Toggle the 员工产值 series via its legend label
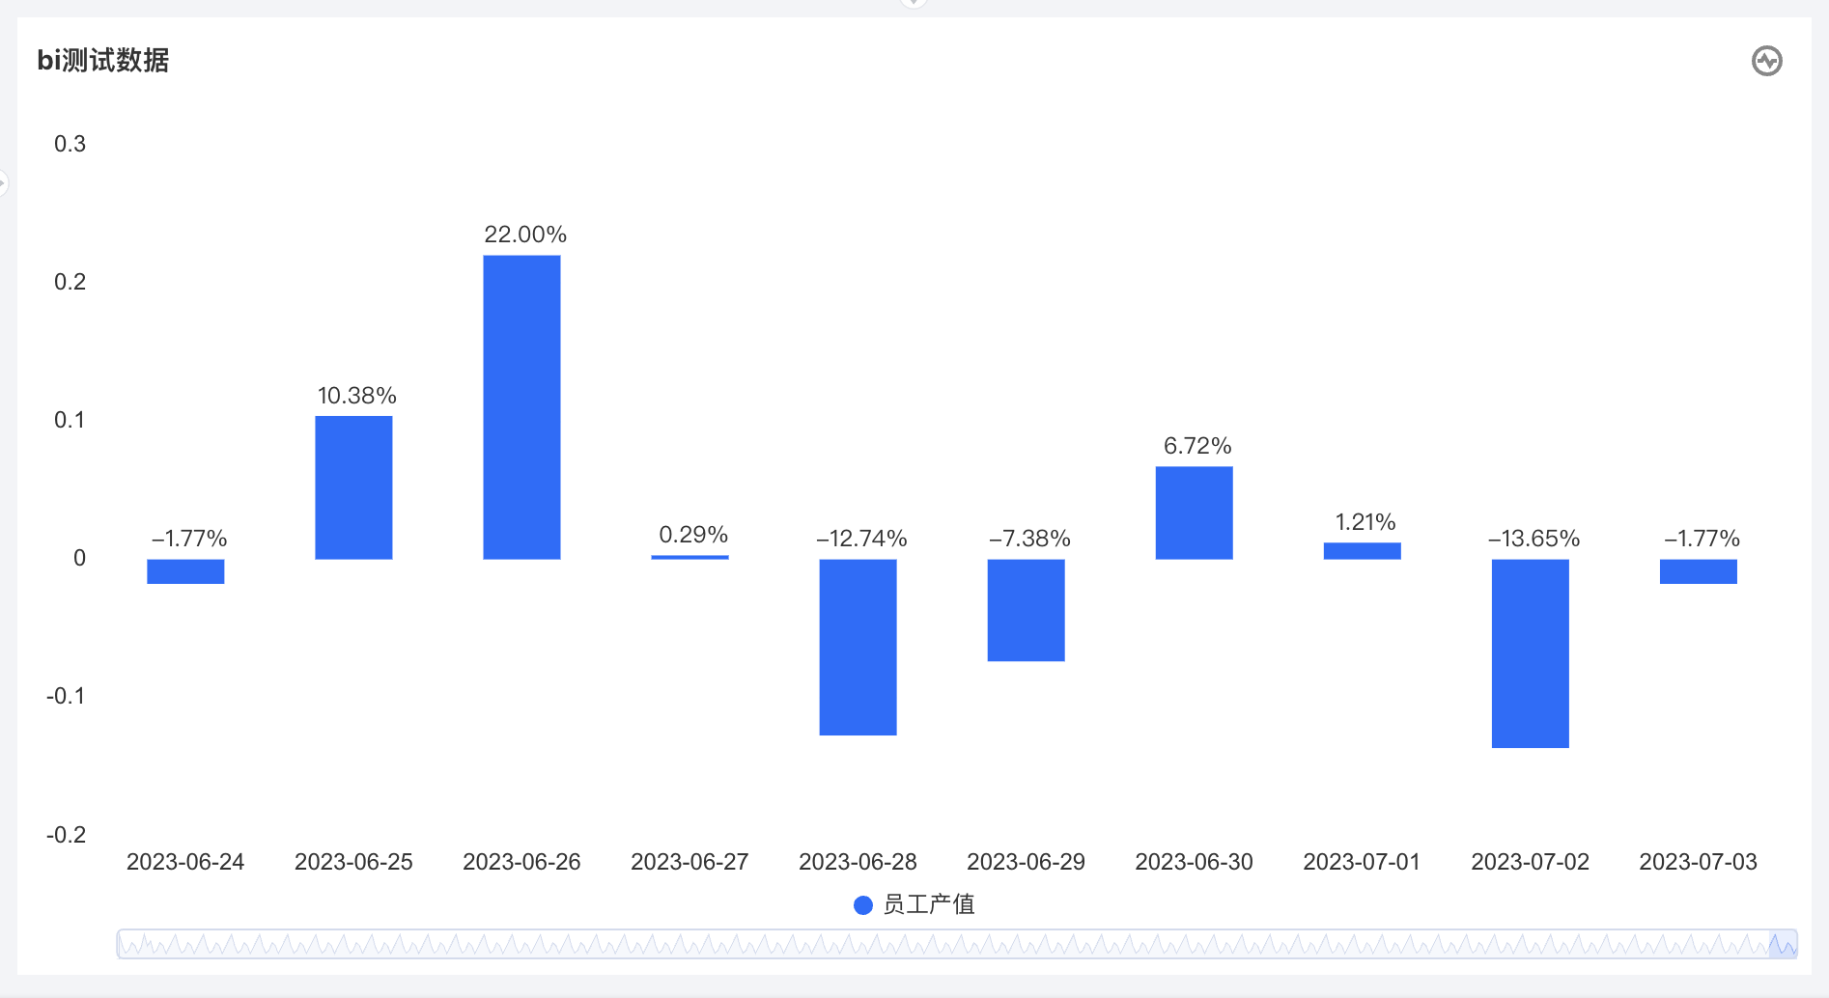Screen dimensions: 1829x998 coord(928,904)
